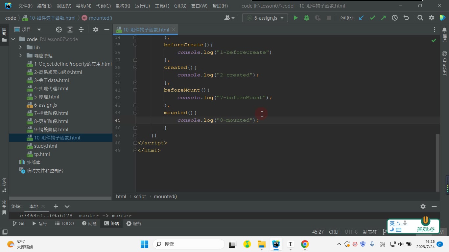Screen dimensions: 449x252
Task: Expand the lib folder
Action: click(x=20, y=48)
